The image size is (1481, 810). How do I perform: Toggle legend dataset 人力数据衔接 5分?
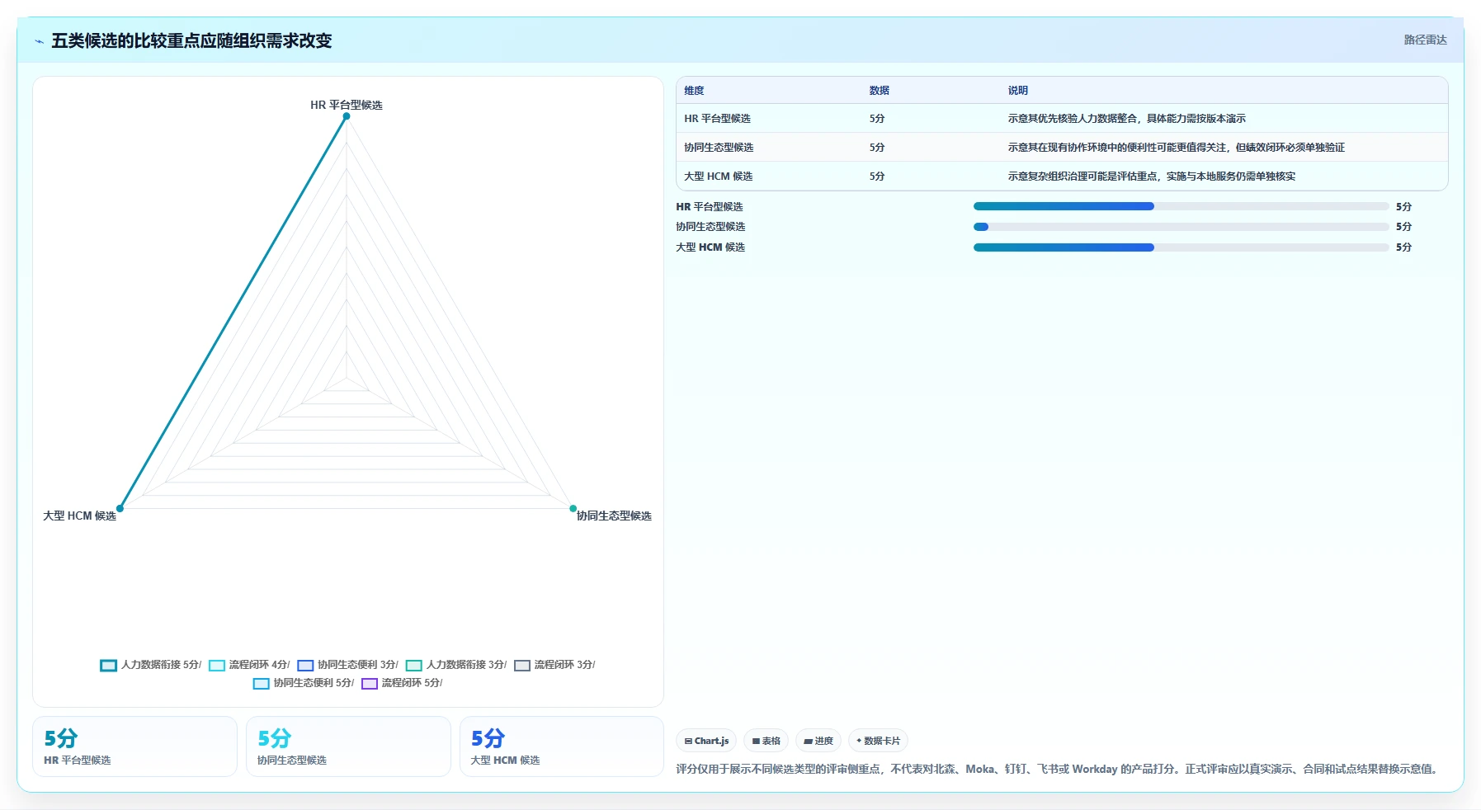point(150,665)
